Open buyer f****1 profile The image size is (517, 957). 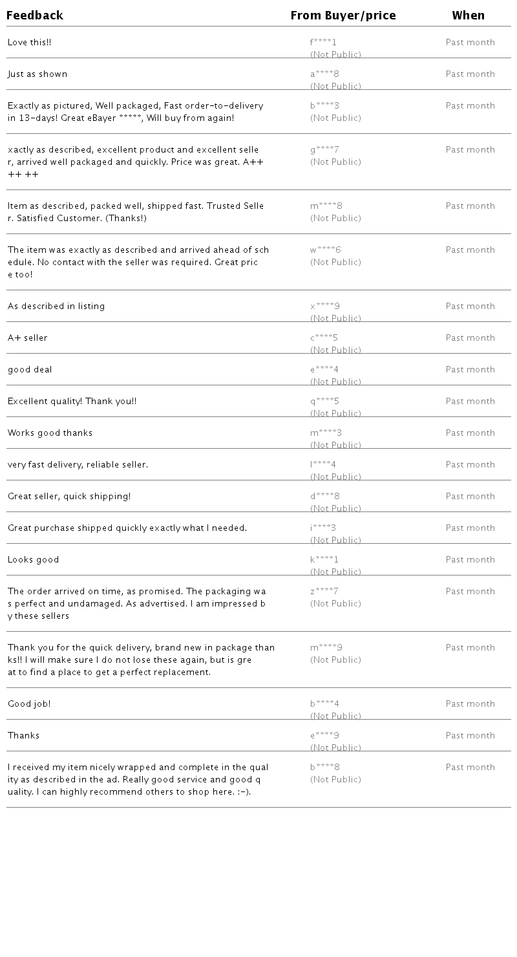point(324,43)
